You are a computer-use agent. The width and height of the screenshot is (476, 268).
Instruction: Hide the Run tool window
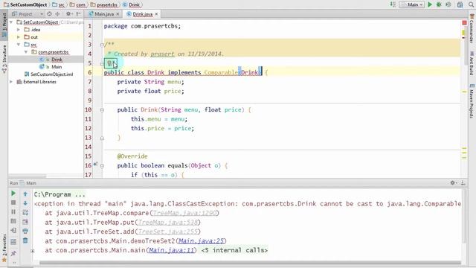[463, 182]
